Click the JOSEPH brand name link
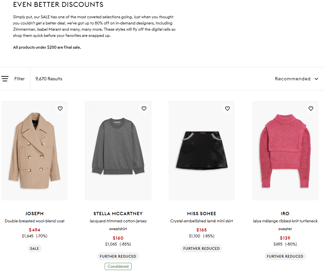This screenshot has width=324, height=271. click(x=34, y=214)
